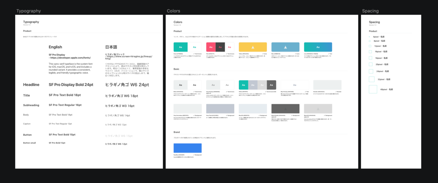The image size is (438, 183).
Task: Pick the dark grey block in White swatch
Action: point(271,85)
